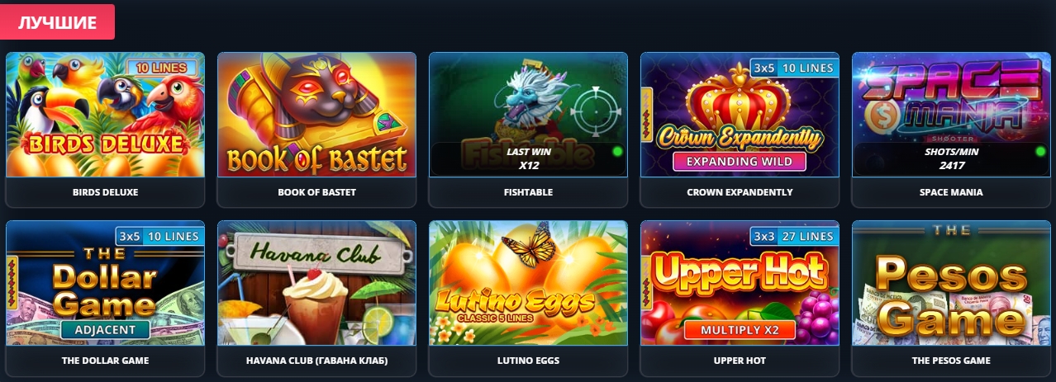This screenshot has height=382, width=1056.
Task: Click the green online dot on Fishtable
Action: pos(616,152)
